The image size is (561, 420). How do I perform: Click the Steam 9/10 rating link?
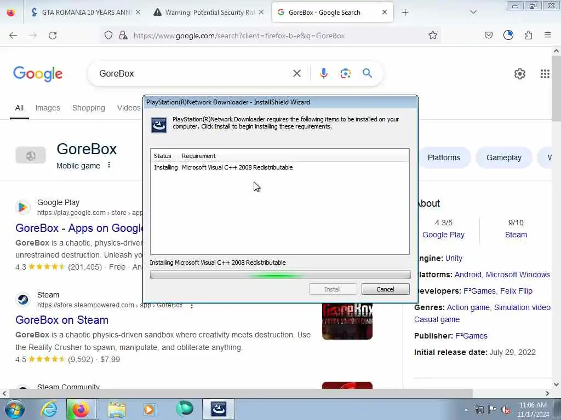(x=516, y=235)
